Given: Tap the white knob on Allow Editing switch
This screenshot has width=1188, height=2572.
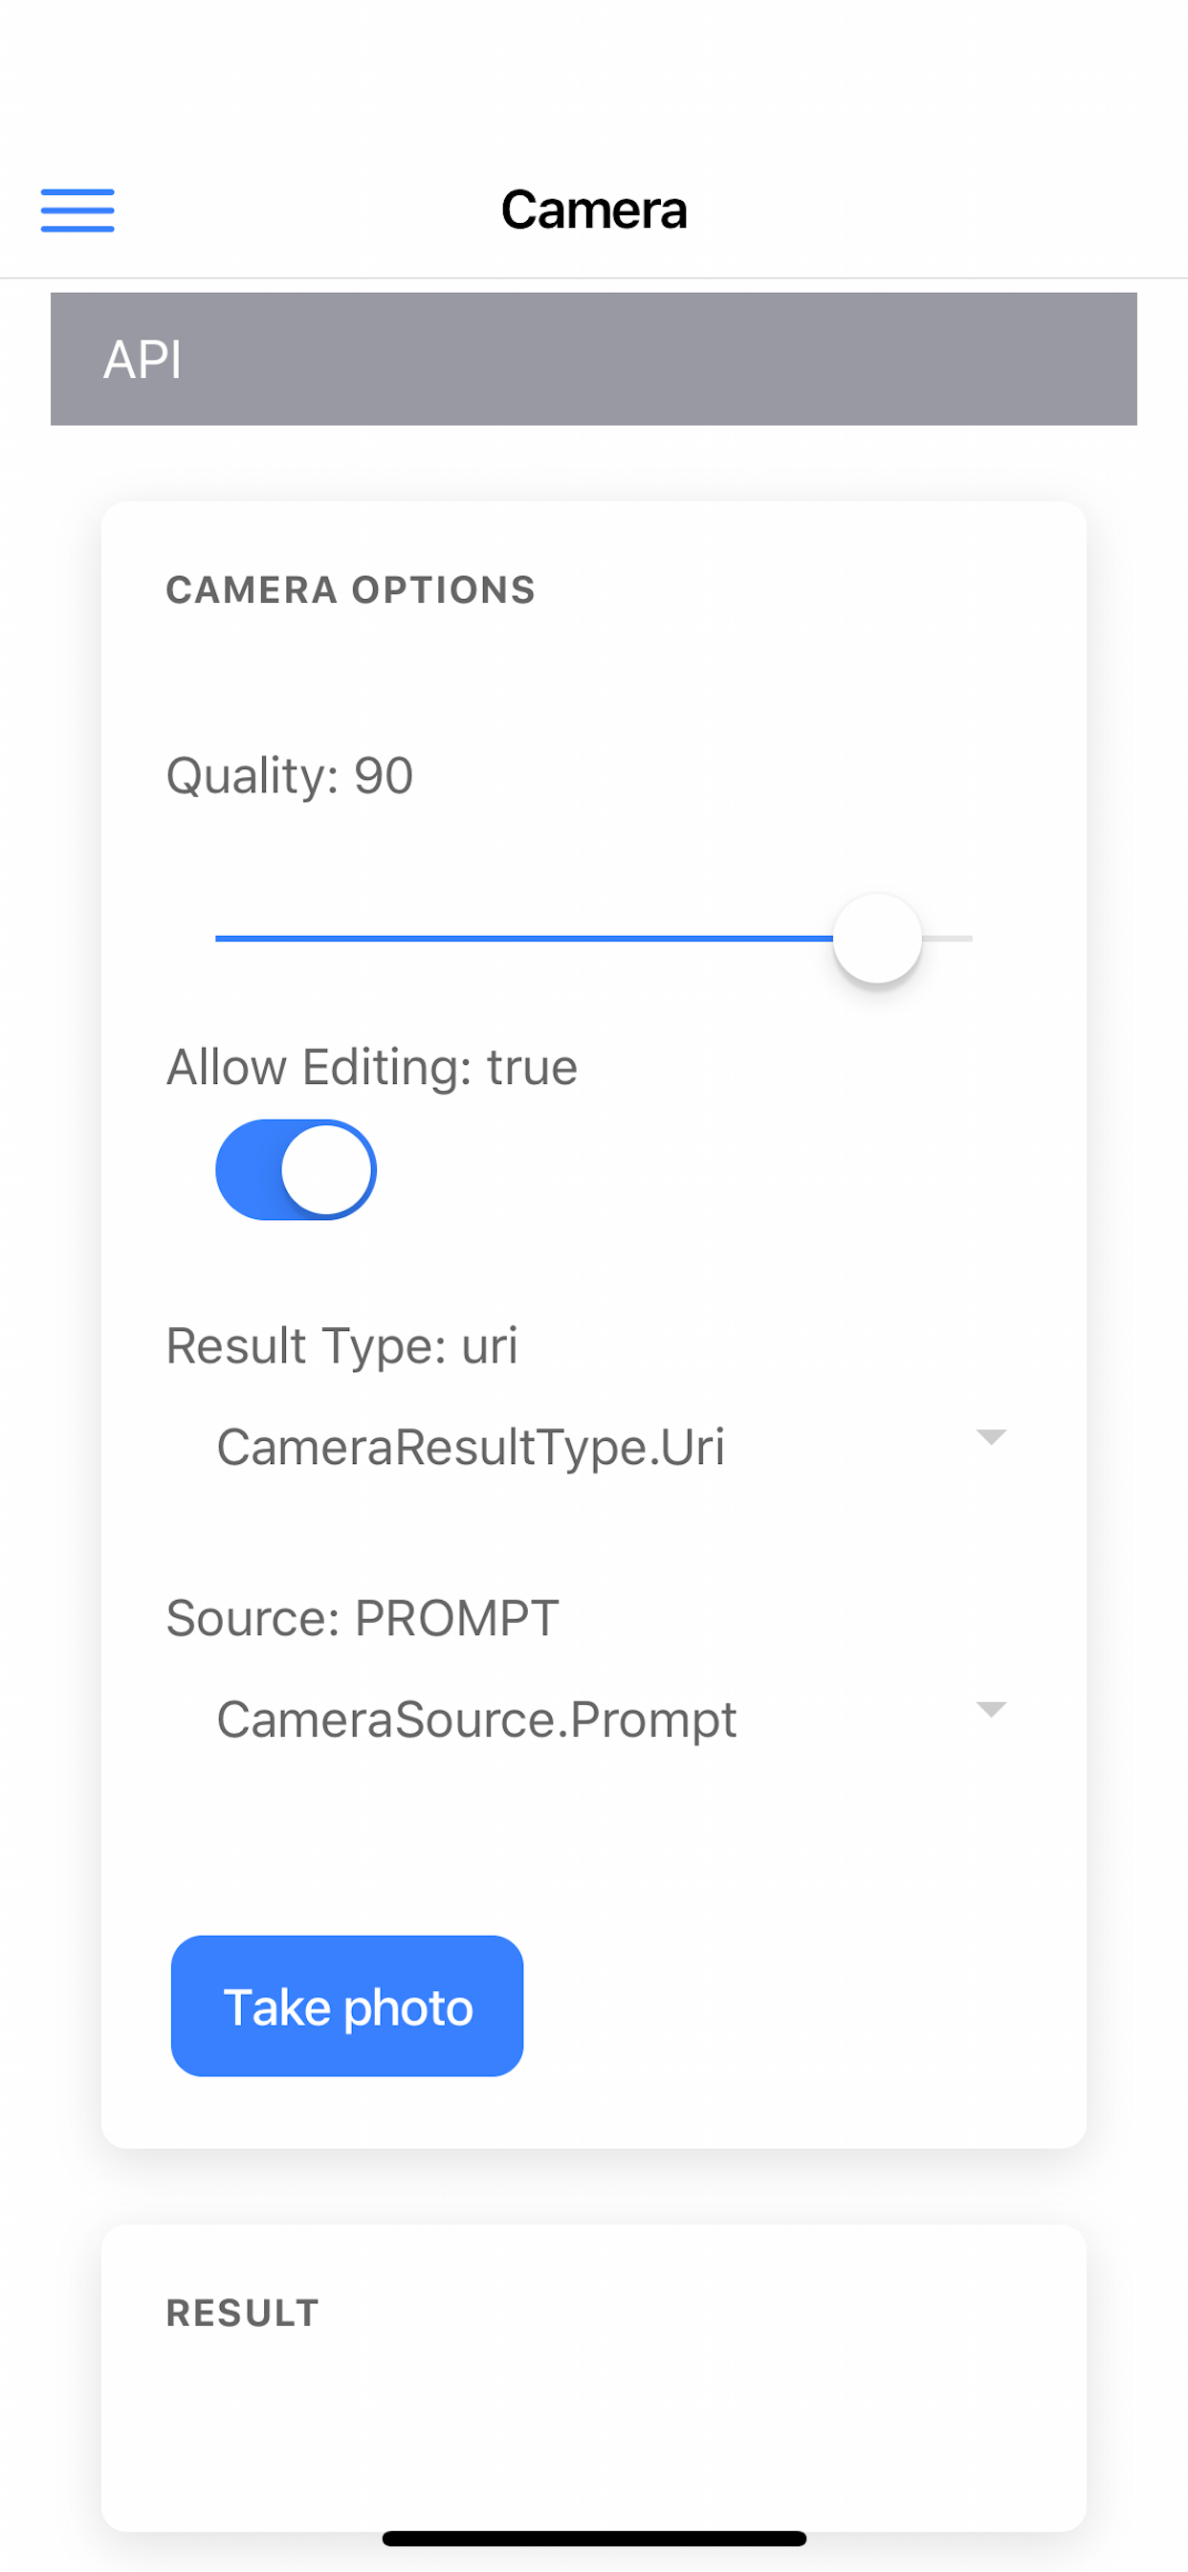Looking at the screenshot, I should click(329, 1169).
